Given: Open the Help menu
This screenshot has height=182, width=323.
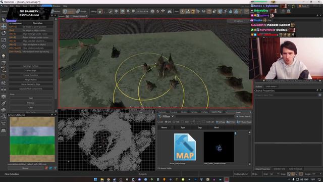Looking at the screenshot, I should click(x=65, y=6).
